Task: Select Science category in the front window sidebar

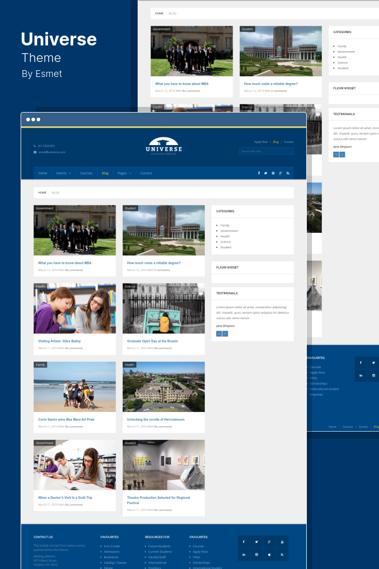Action: coord(225,242)
